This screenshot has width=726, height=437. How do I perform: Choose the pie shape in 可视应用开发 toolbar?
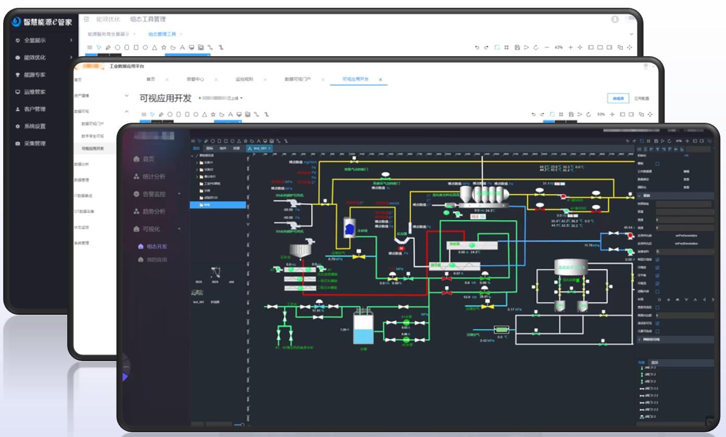pyautogui.click(x=222, y=113)
